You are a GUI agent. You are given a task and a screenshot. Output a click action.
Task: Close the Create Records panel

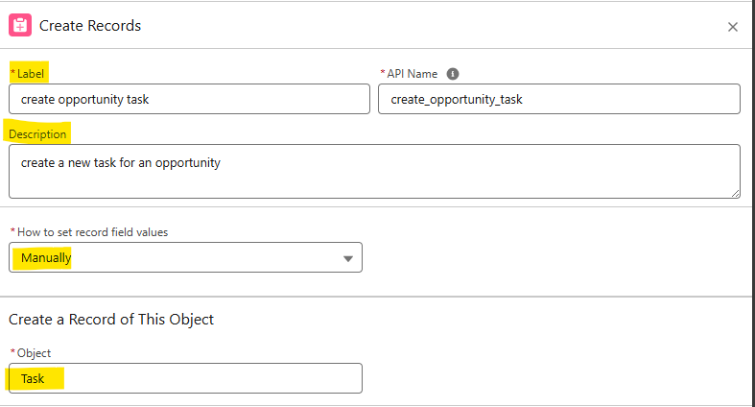click(733, 27)
